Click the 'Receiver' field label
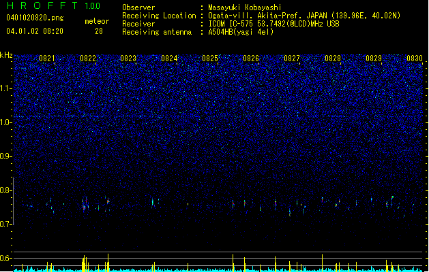The image size is (429, 272). tap(138, 24)
